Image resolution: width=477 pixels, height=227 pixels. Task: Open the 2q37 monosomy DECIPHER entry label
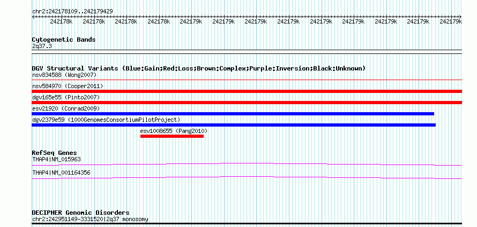click(90, 219)
